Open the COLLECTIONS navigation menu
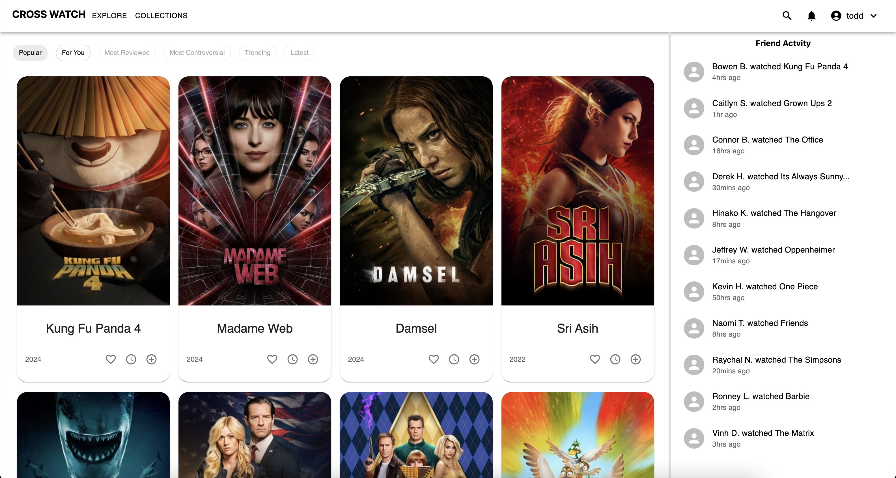Image resolution: width=896 pixels, height=478 pixels. click(161, 16)
